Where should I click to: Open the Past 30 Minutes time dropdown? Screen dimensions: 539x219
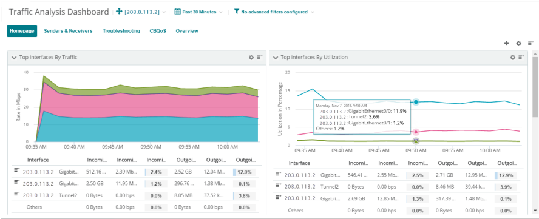198,12
